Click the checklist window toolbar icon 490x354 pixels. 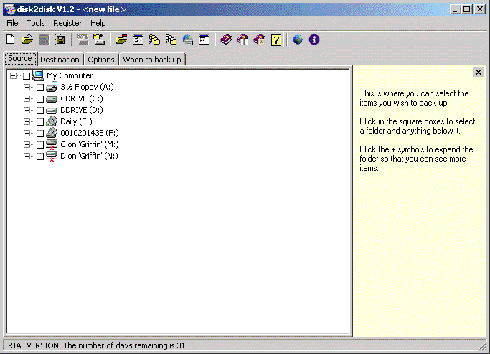tap(138, 39)
